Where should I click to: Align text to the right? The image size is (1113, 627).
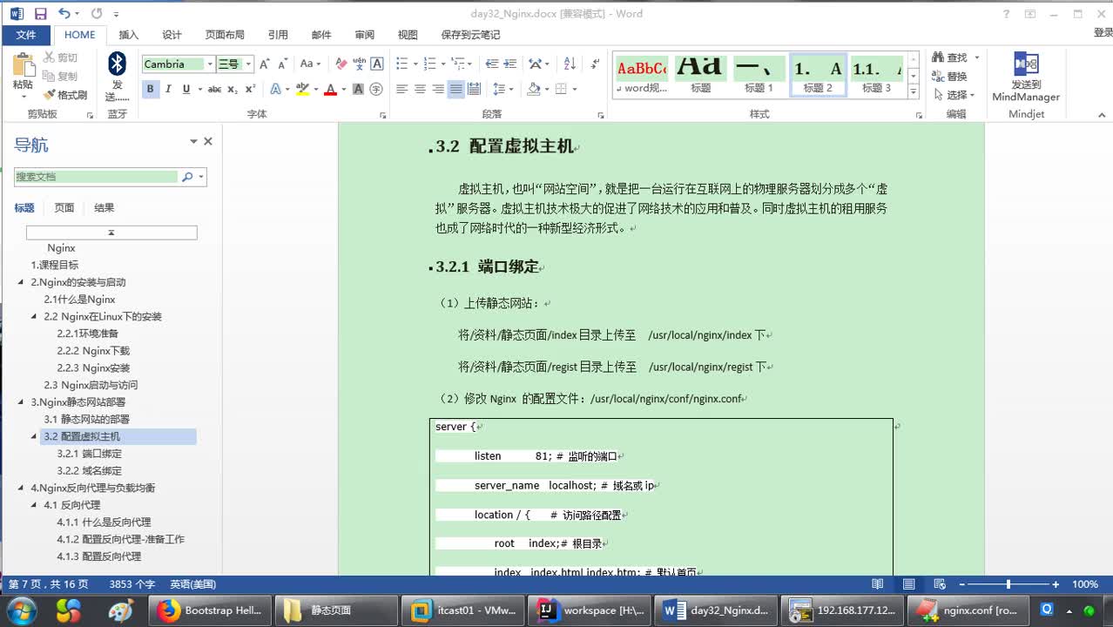pos(438,89)
